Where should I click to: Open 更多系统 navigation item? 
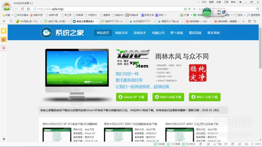tap(214, 33)
